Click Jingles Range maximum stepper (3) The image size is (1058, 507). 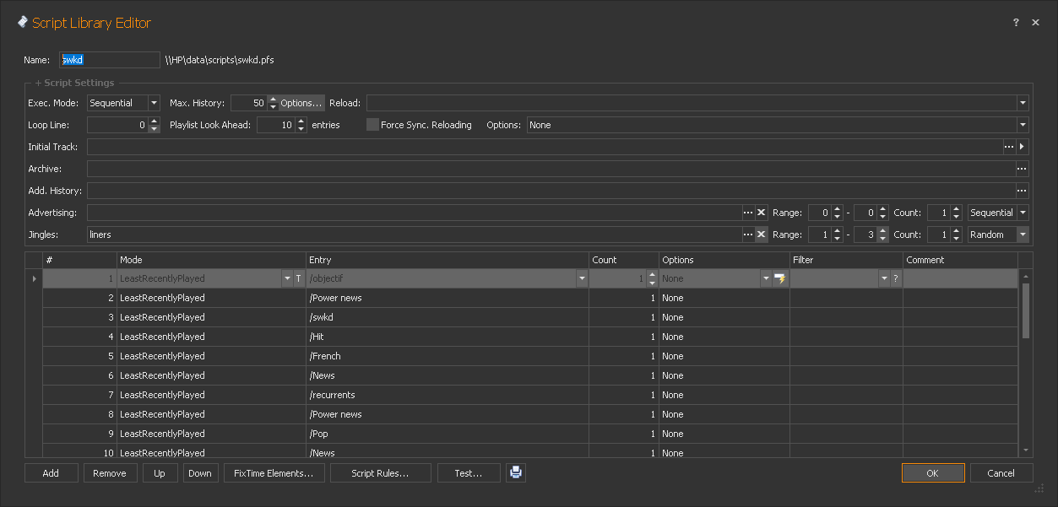[x=882, y=235]
